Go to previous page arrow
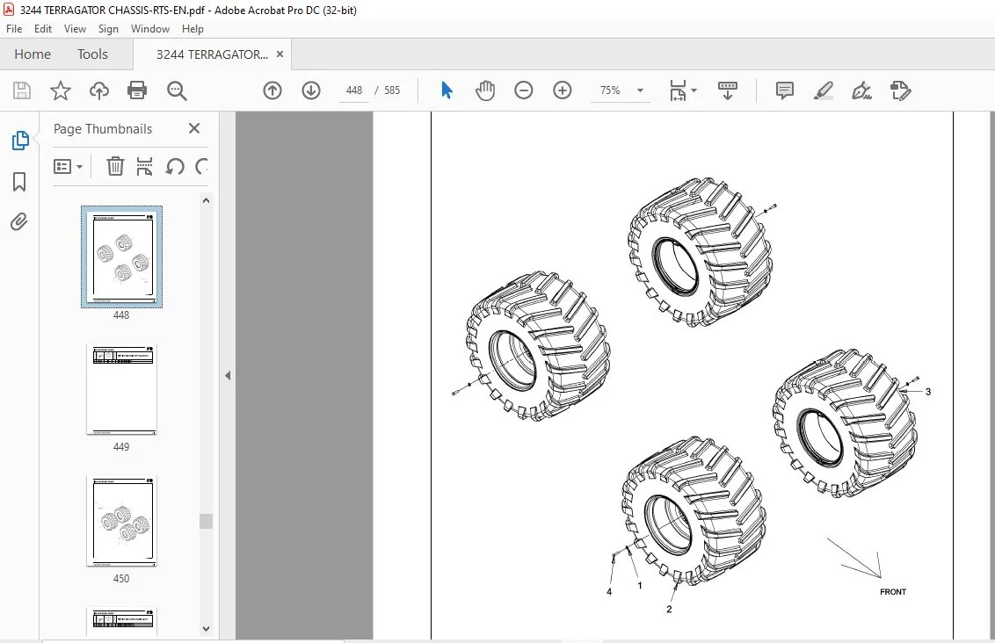The width and height of the screenshot is (995, 643). click(x=272, y=90)
